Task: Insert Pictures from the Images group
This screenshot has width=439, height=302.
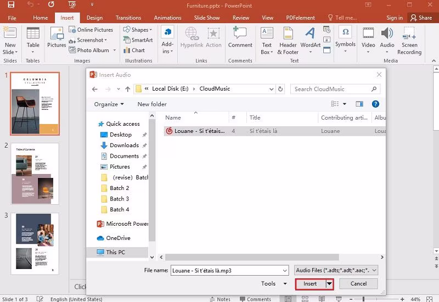Action: pyautogui.click(x=57, y=37)
